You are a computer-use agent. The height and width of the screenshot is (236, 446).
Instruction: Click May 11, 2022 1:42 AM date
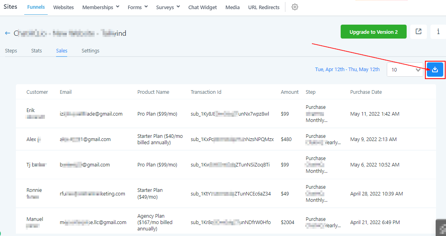374,114
